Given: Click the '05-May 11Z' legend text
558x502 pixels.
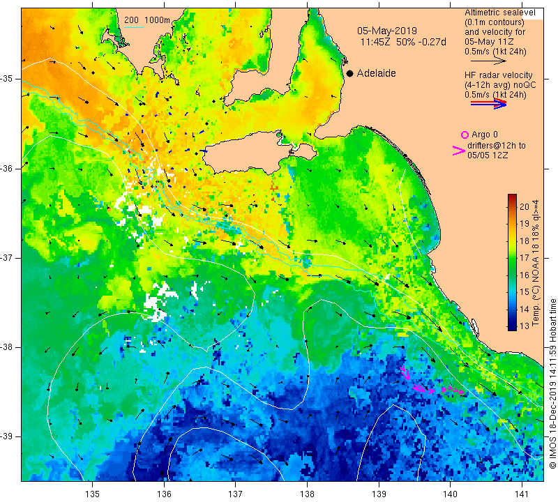Looking at the screenshot, I should [489, 42].
